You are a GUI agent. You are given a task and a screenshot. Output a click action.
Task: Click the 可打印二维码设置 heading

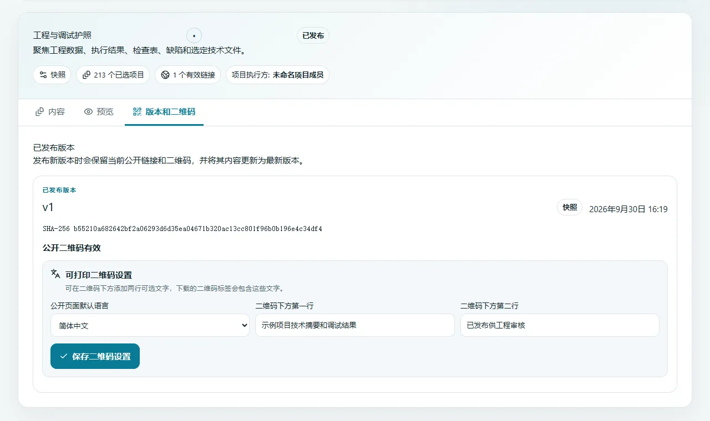pos(99,275)
